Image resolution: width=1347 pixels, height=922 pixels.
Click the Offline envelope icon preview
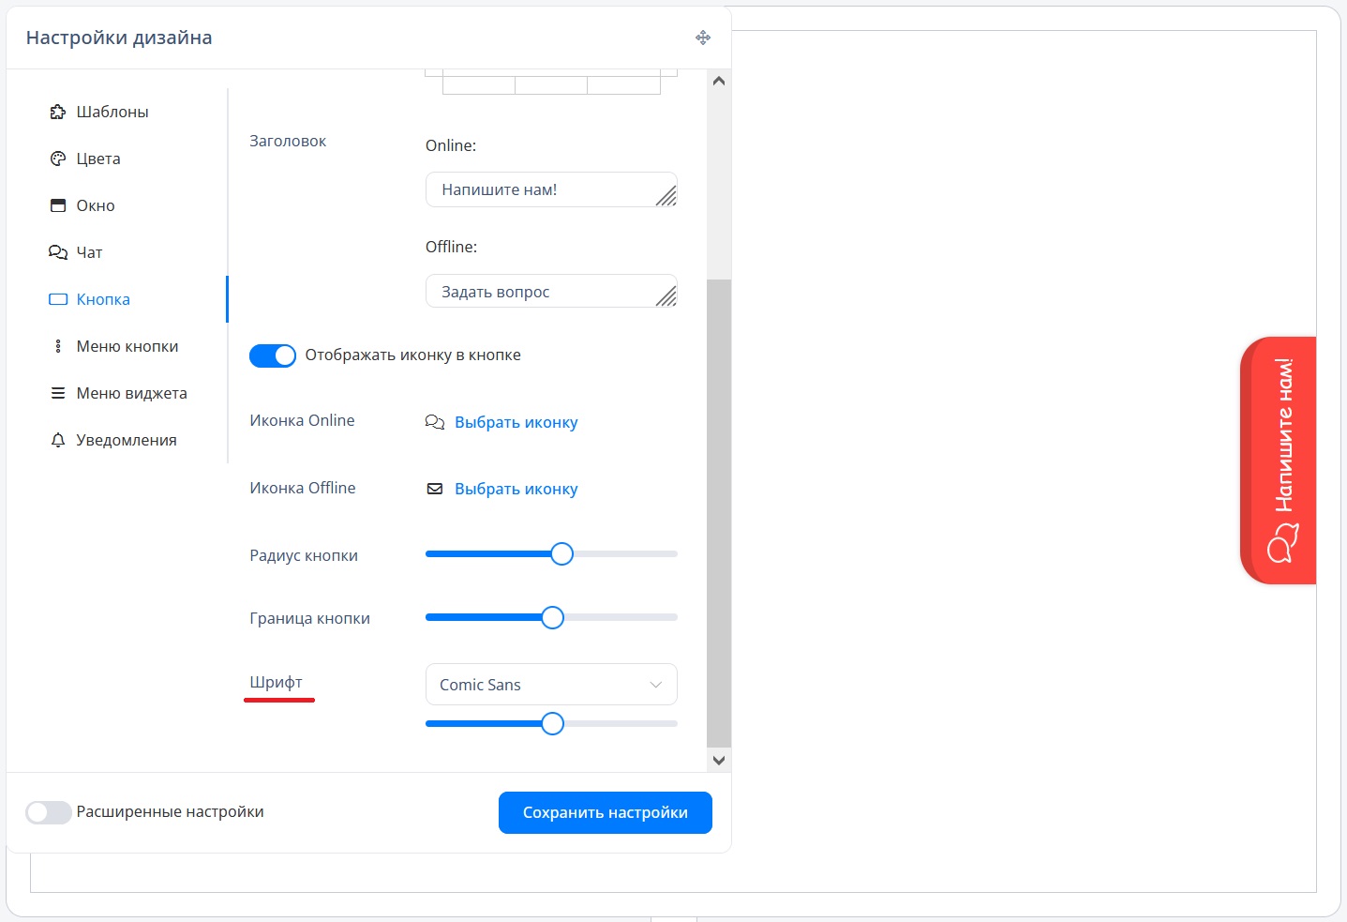435,489
